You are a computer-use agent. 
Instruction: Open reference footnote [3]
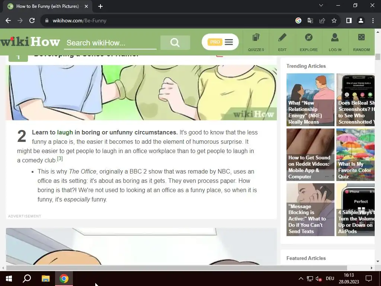60,159
